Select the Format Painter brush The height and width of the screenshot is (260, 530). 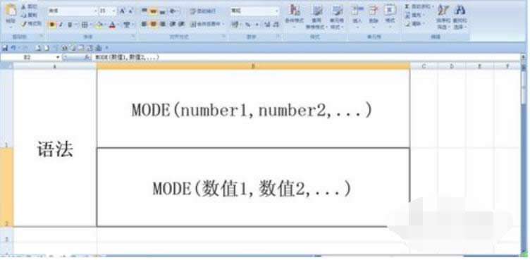coord(31,24)
